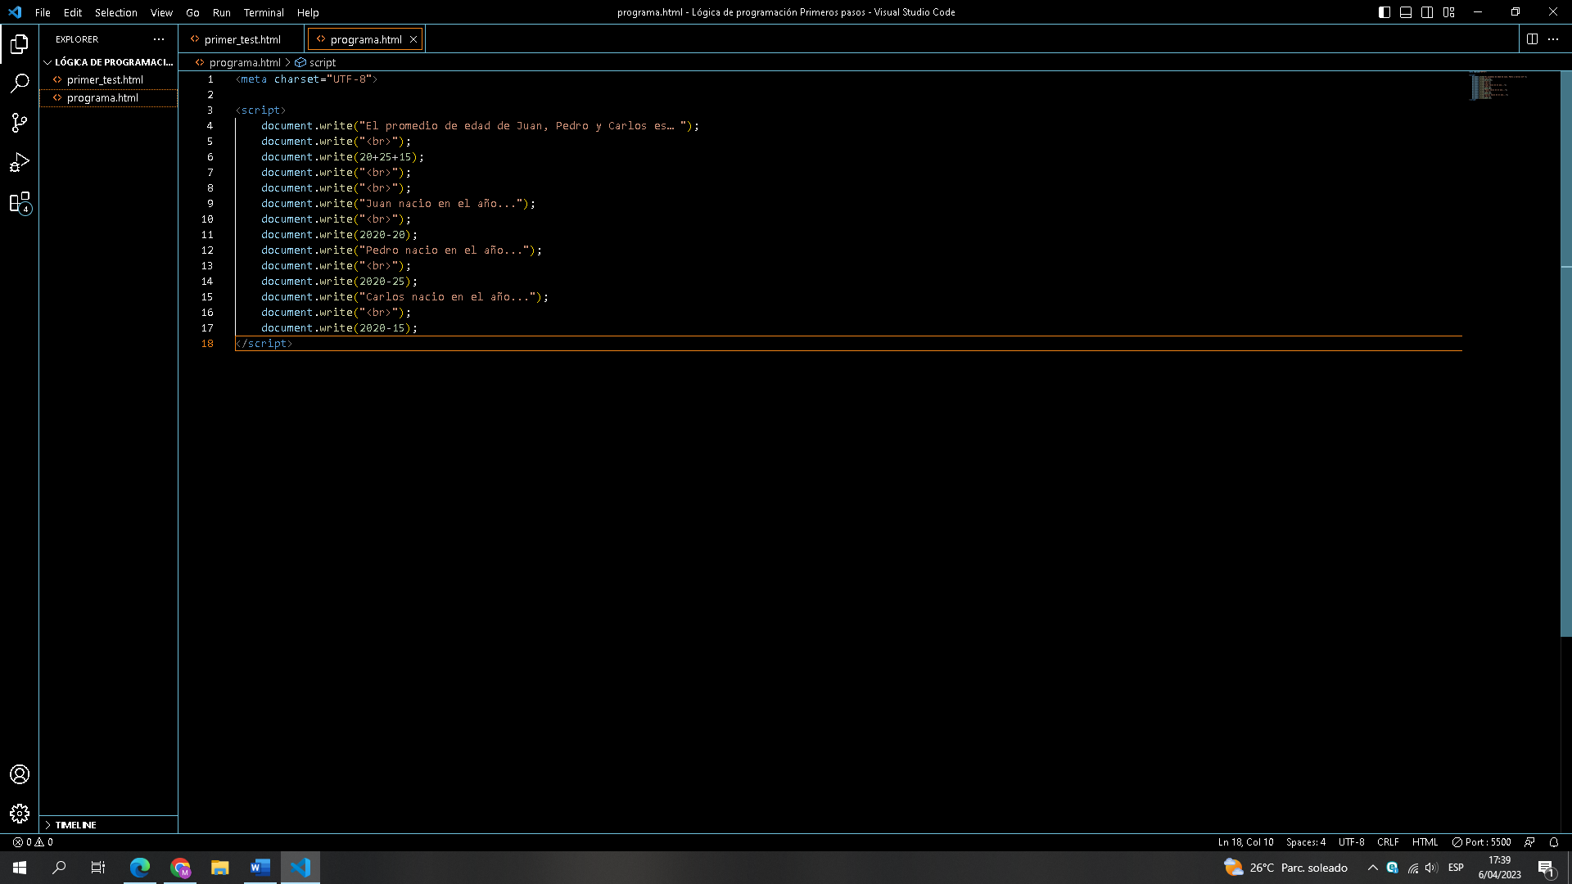Open the Windows Start menu
Screen dimensions: 1572x884
click(x=20, y=868)
